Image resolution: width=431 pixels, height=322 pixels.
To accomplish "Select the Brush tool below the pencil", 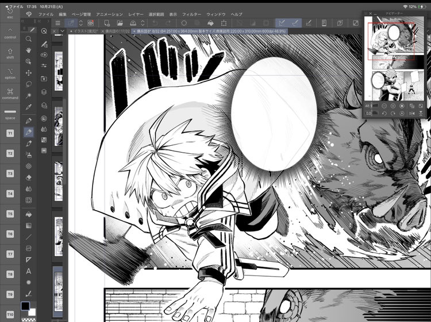I will (29, 143).
